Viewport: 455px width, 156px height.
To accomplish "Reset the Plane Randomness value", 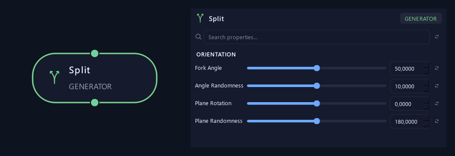I will (x=437, y=121).
